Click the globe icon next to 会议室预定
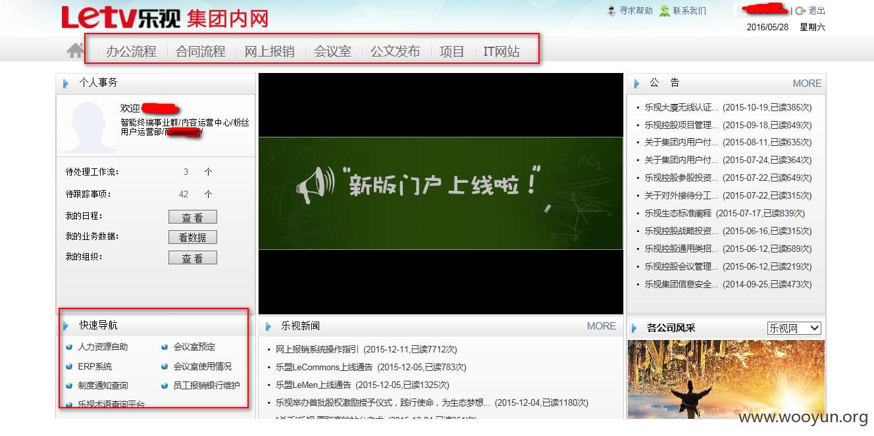This screenshot has height=436, width=874. 165,347
